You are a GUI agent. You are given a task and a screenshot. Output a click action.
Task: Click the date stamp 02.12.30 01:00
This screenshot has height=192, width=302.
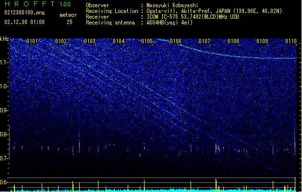[x=24, y=22]
